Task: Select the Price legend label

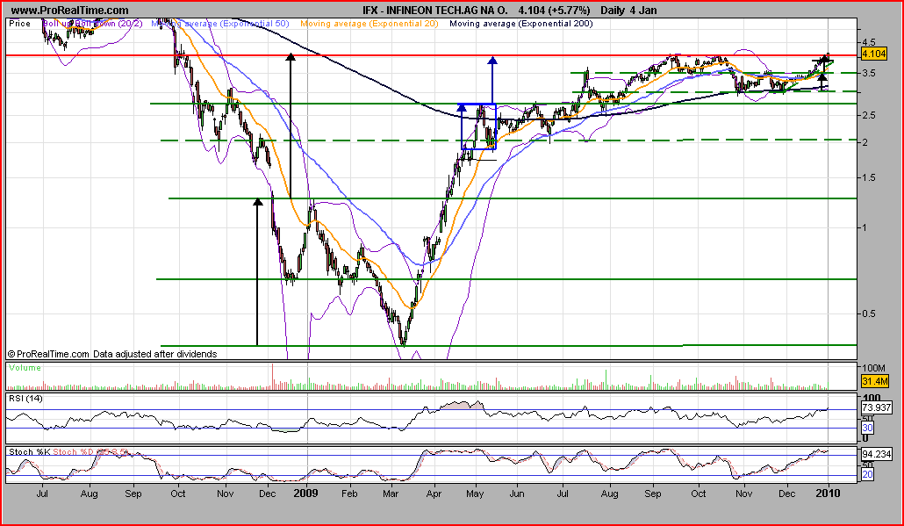Action: point(19,24)
